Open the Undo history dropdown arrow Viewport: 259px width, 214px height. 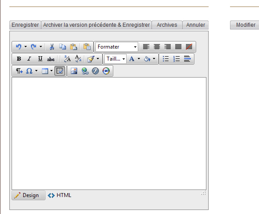(25, 47)
